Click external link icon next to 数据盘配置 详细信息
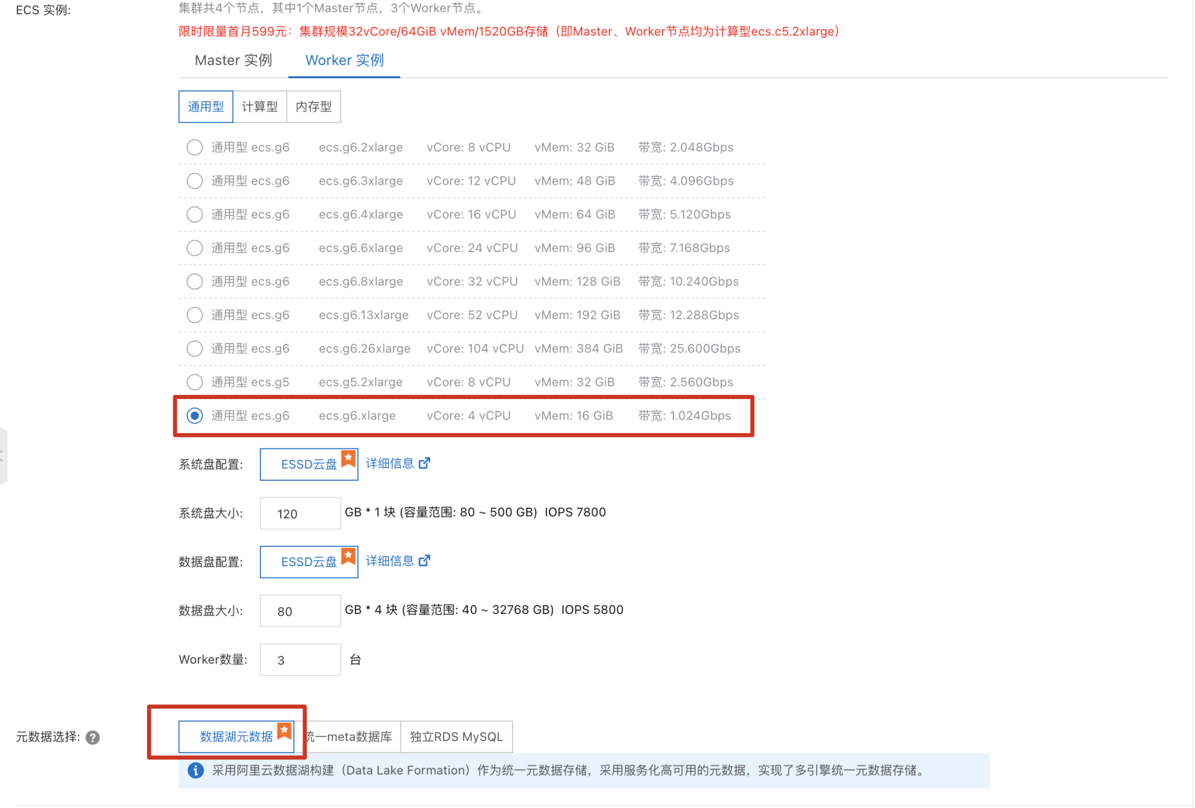Image resolution: width=1195 pixels, height=808 pixels. (424, 561)
